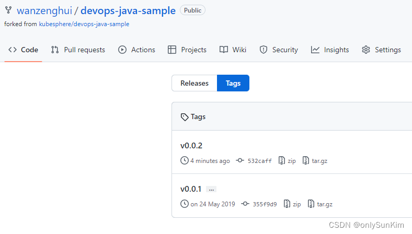
Task: Switch to the Releases view
Action: [194, 83]
